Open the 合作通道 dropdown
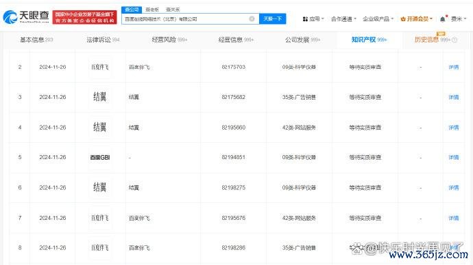The image size is (473, 265). click(x=343, y=19)
